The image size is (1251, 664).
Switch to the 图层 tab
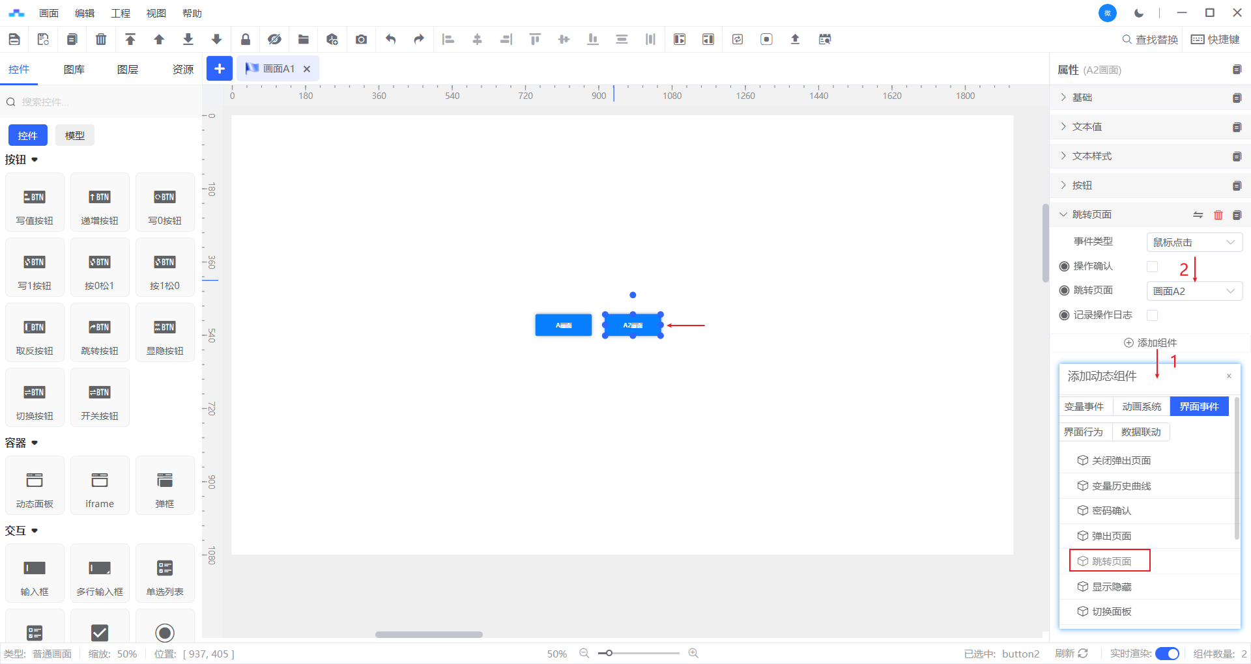click(x=128, y=70)
